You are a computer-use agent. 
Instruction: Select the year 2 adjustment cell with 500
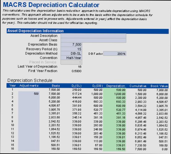pos(29,94)
